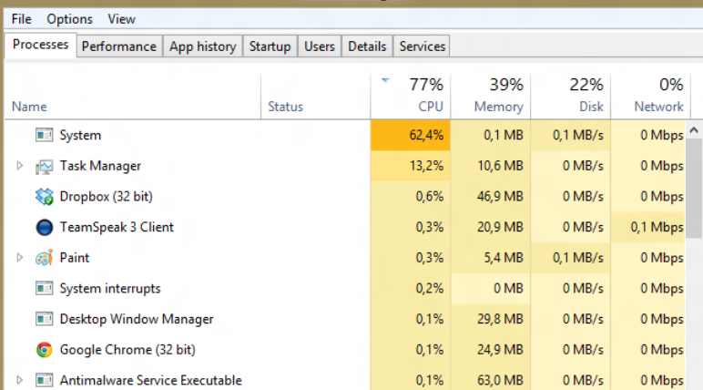
Task: Sort by the Status column header
Action: click(x=316, y=97)
